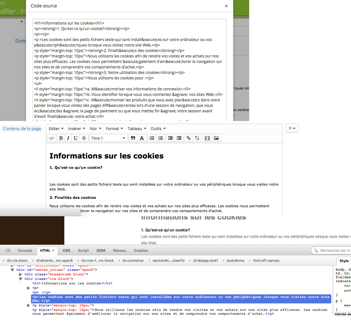Screen dimensions: 351x326
Task: Switch to the CSS tab
Action: tap(67, 250)
